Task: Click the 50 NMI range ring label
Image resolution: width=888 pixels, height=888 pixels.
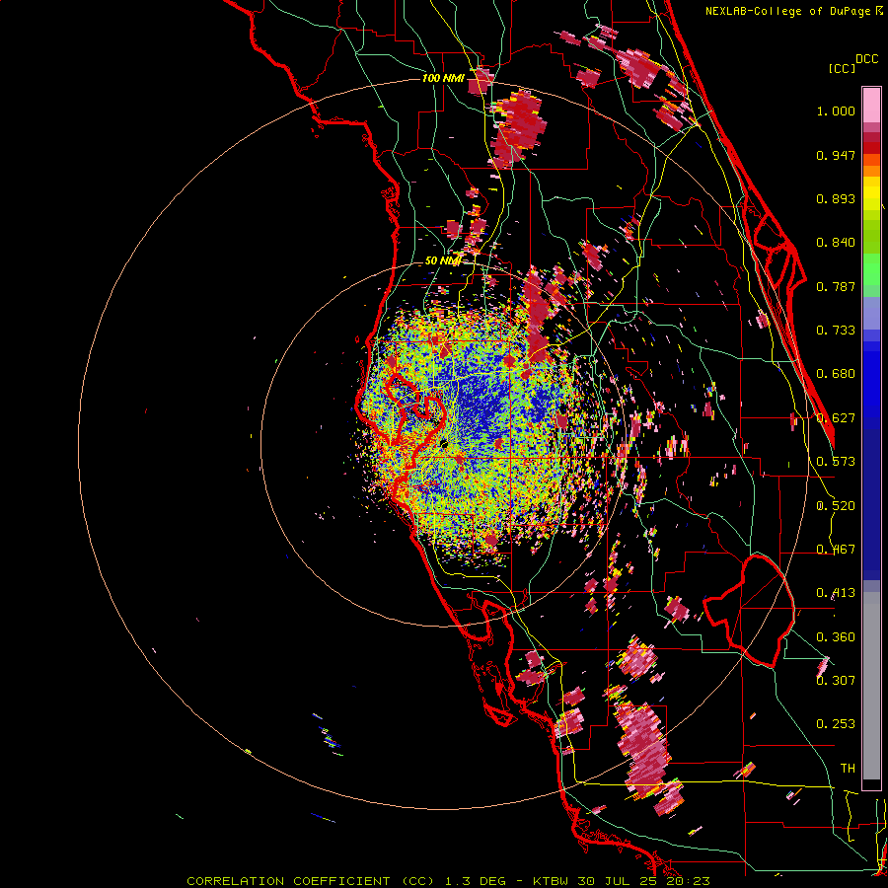Action: (443, 261)
